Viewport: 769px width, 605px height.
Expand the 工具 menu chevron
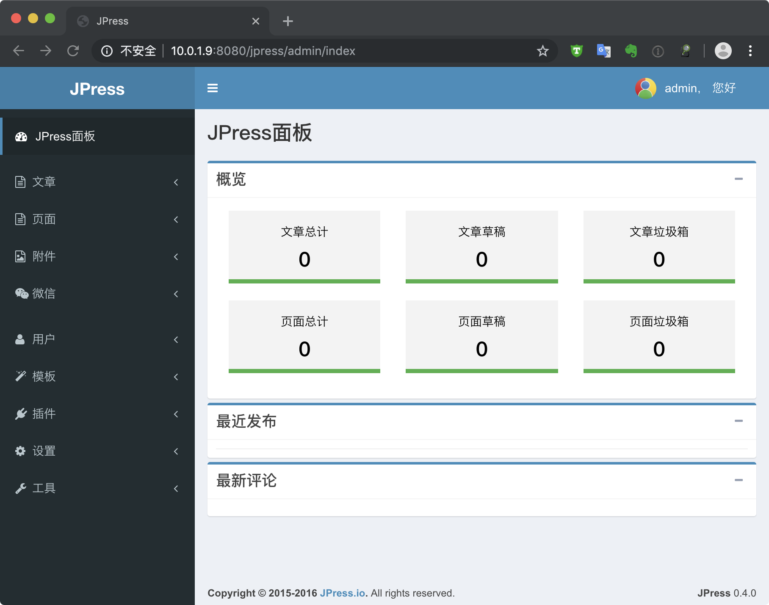point(176,489)
